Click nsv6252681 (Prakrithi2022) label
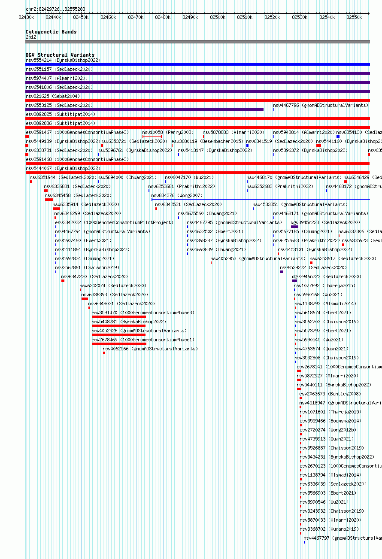 [x=182, y=187]
